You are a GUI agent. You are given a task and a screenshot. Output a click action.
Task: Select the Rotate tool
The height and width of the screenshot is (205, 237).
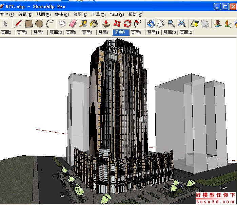point(127,24)
